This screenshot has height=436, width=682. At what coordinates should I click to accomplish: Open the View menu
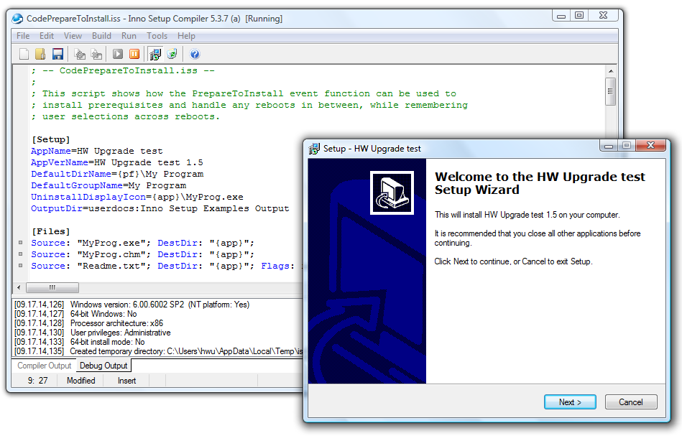tap(73, 36)
